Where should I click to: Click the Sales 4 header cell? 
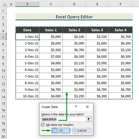point(121,30)
